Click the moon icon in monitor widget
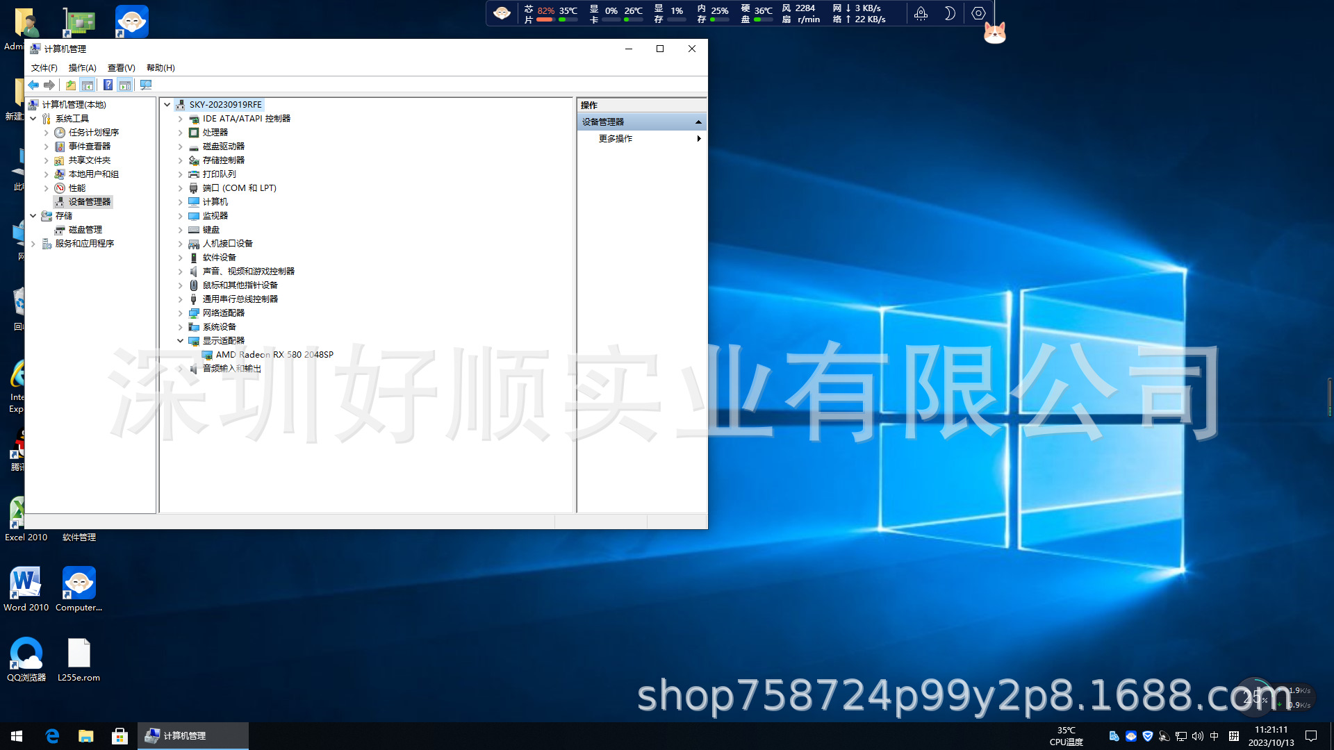Screen dimensions: 1334x750 coord(949,13)
